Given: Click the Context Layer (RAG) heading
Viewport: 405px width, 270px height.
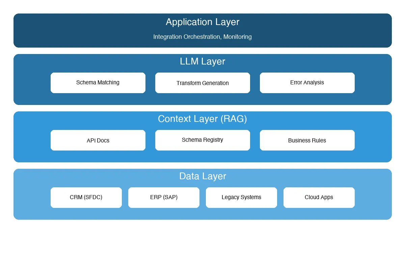Looking at the screenshot, I should pyautogui.click(x=202, y=119).
